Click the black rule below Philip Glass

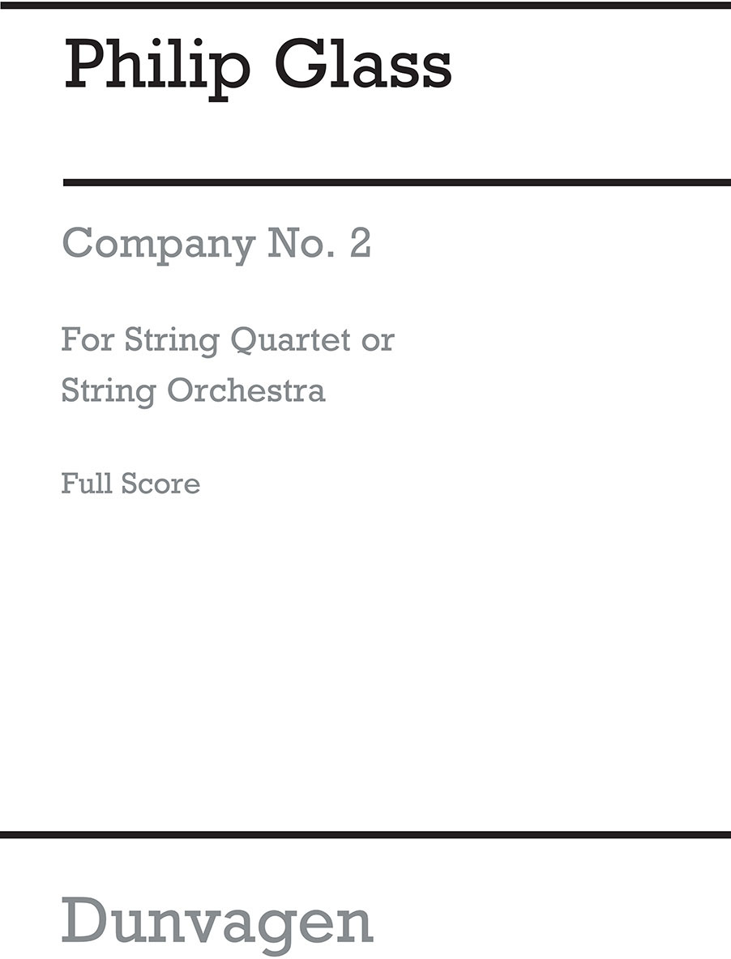(x=396, y=182)
